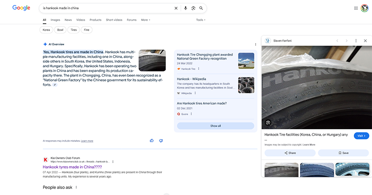Open the Google logo homepage link
The width and height of the screenshot is (372, 195).
coord(21,8)
